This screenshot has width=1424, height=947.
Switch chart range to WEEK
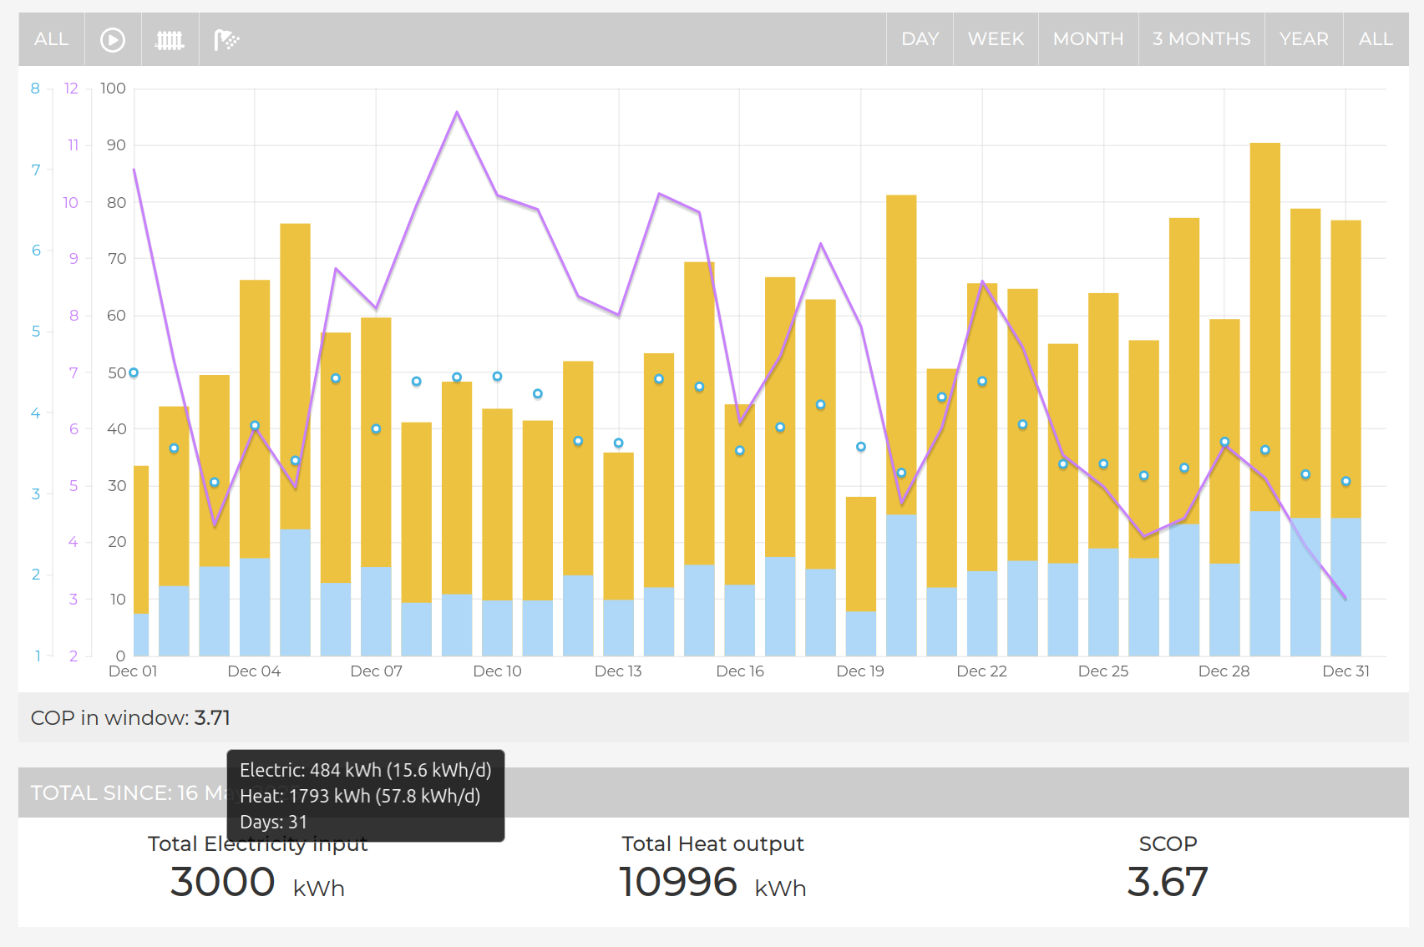pos(996,39)
